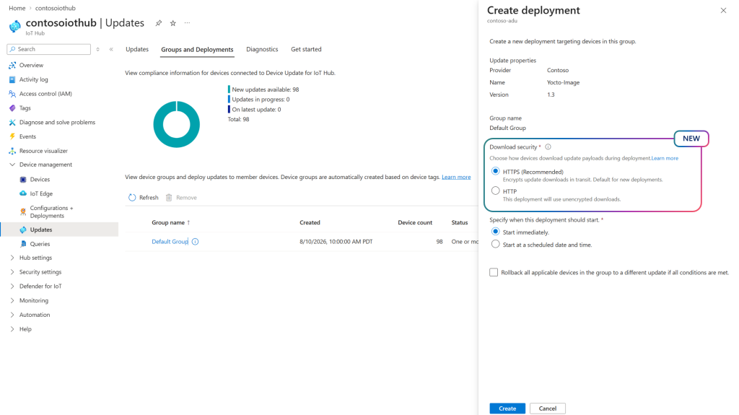Open the Default Group link
739x415 pixels.
click(170, 242)
